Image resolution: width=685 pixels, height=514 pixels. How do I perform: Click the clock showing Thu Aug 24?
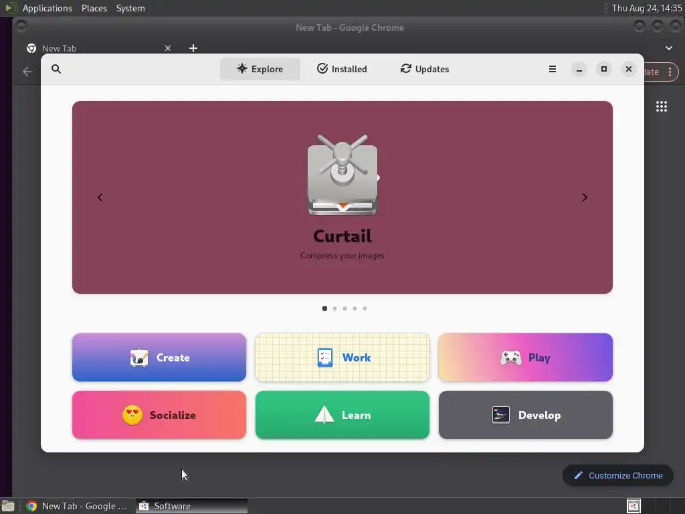tap(647, 8)
